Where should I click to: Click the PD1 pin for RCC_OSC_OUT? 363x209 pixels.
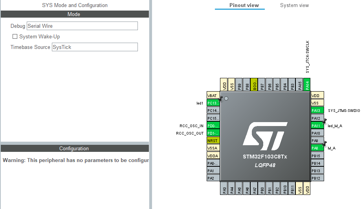point(213,133)
